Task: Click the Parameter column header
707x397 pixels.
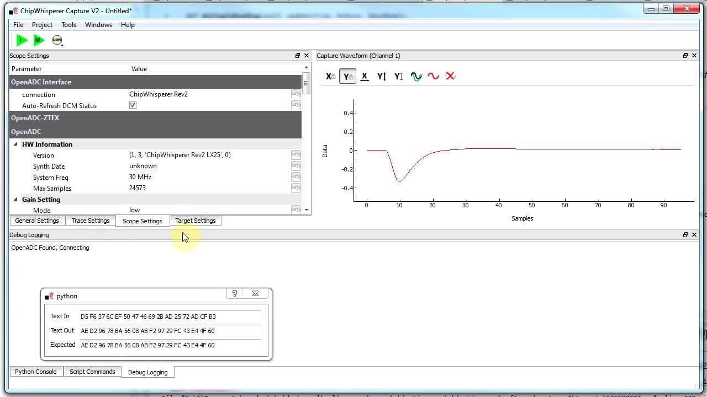Action: (x=27, y=69)
